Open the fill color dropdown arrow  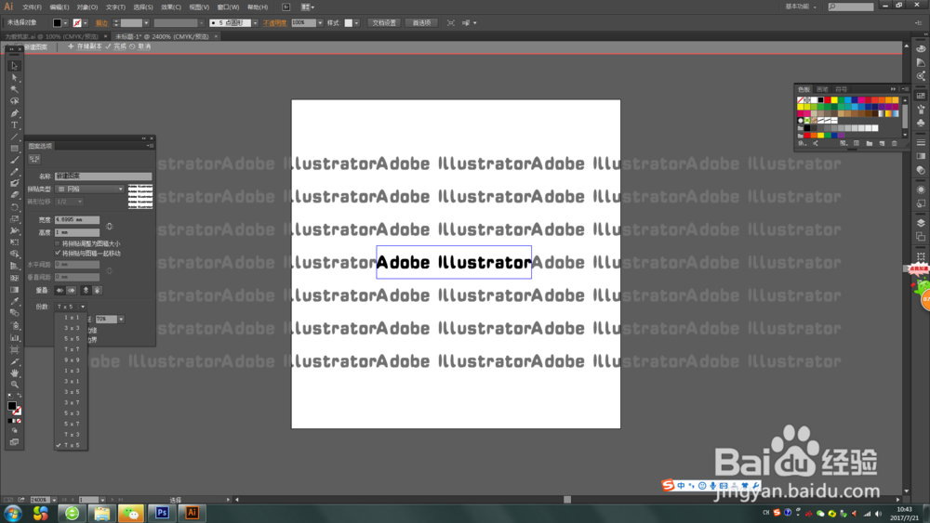coord(65,23)
